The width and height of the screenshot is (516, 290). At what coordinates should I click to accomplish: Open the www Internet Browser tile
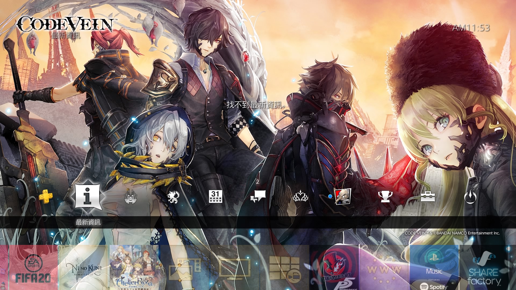tap(385, 267)
